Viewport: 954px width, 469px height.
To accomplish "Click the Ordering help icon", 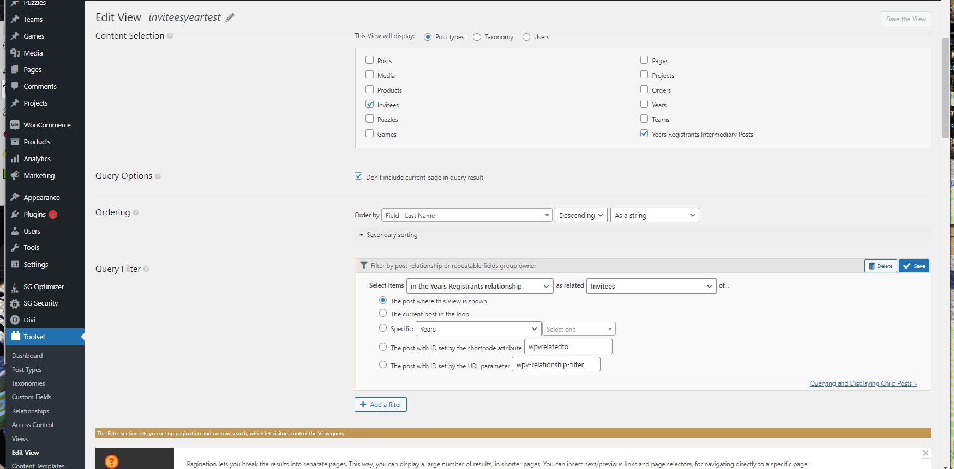I will click(136, 212).
